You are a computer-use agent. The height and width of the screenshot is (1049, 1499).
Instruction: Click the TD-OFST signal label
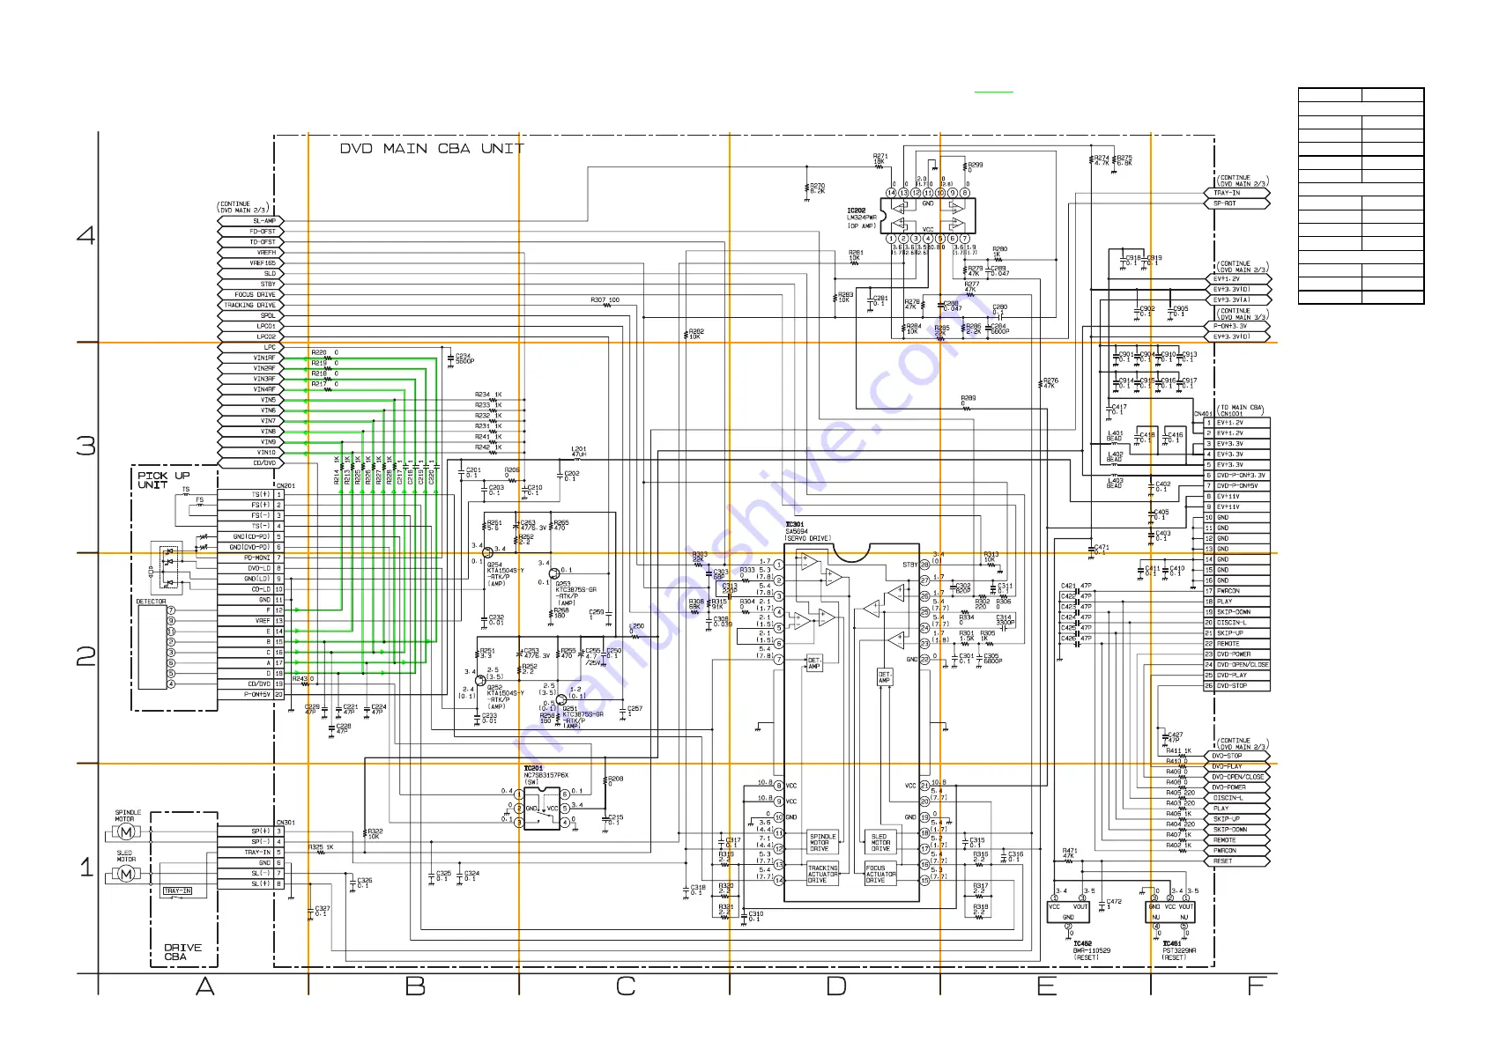(251, 242)
